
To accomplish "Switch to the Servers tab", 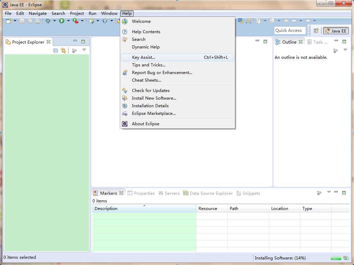I will [169, 193].
